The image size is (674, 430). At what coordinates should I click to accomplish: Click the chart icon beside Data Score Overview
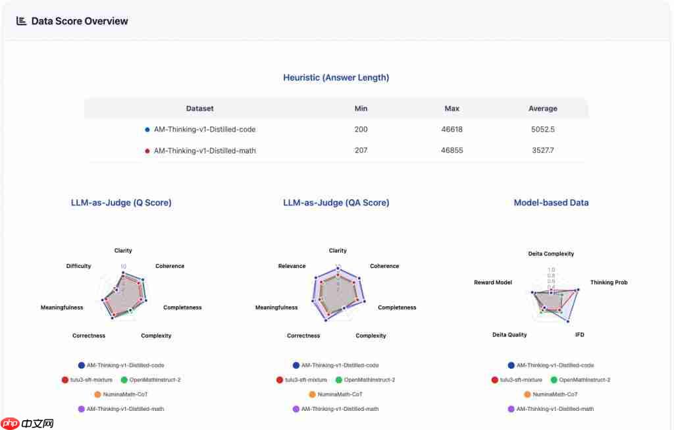point(21,21)
